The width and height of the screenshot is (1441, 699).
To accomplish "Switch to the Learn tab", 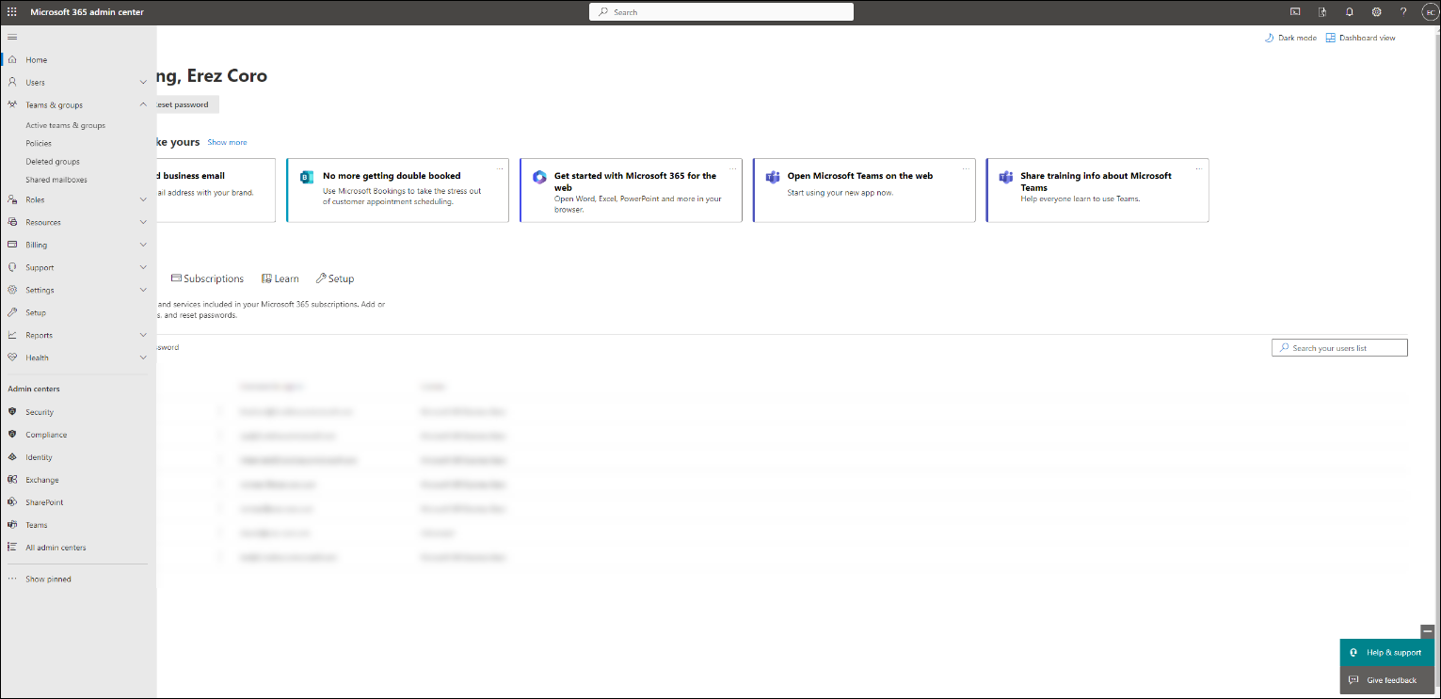I will 280,278.
